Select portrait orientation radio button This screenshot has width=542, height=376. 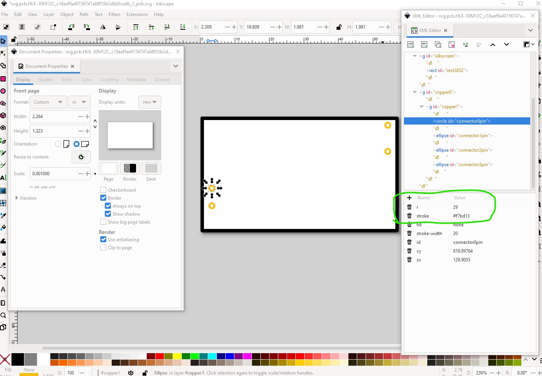coord(58,144)
